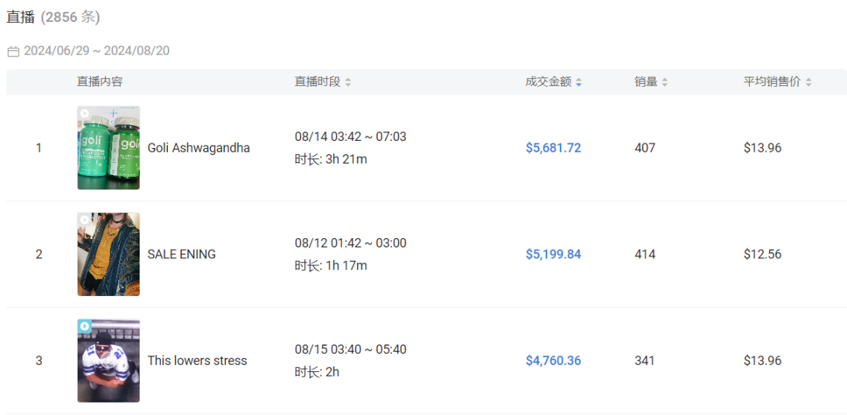847x415 pixels.
Task: Click sort arrows beside 平均销售价
Action: (x=808, y=82)
